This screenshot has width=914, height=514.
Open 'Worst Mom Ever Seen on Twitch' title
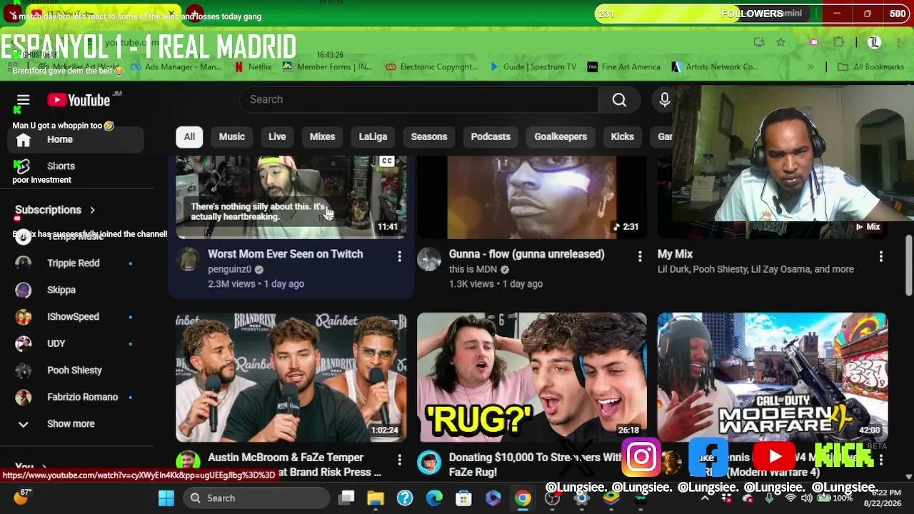285,254
